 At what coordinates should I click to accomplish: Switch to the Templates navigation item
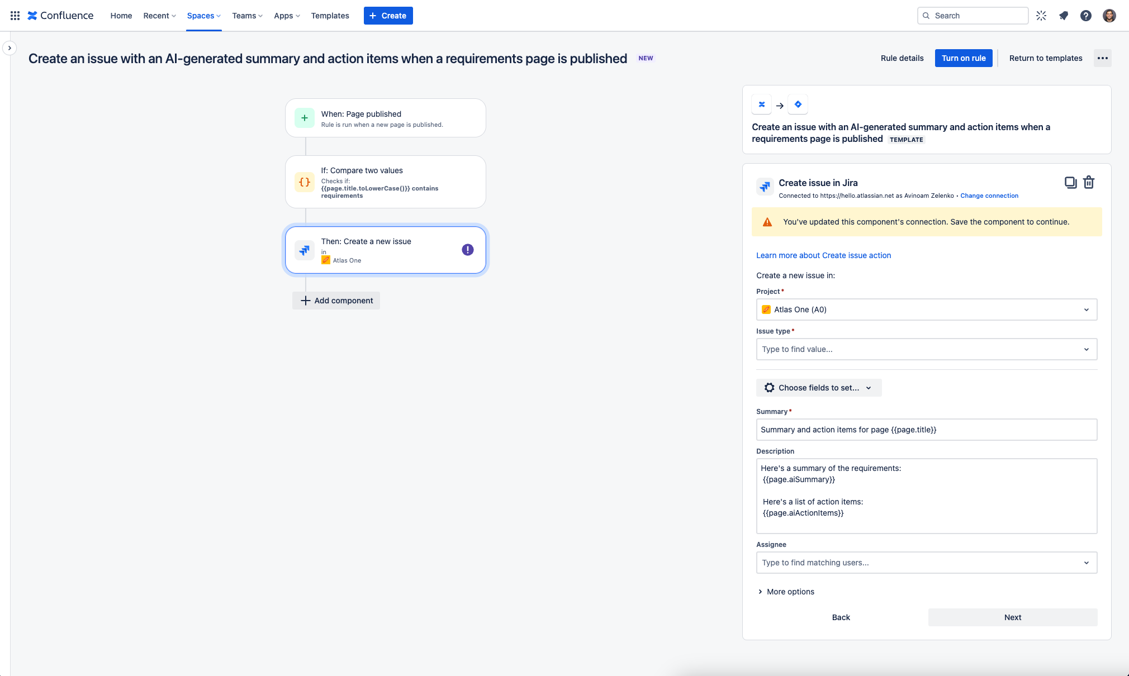(x=330, y=16)
